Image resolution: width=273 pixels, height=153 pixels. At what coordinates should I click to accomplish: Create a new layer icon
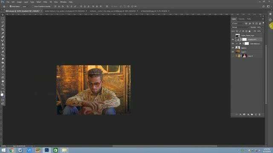click(x=256, y=114)
